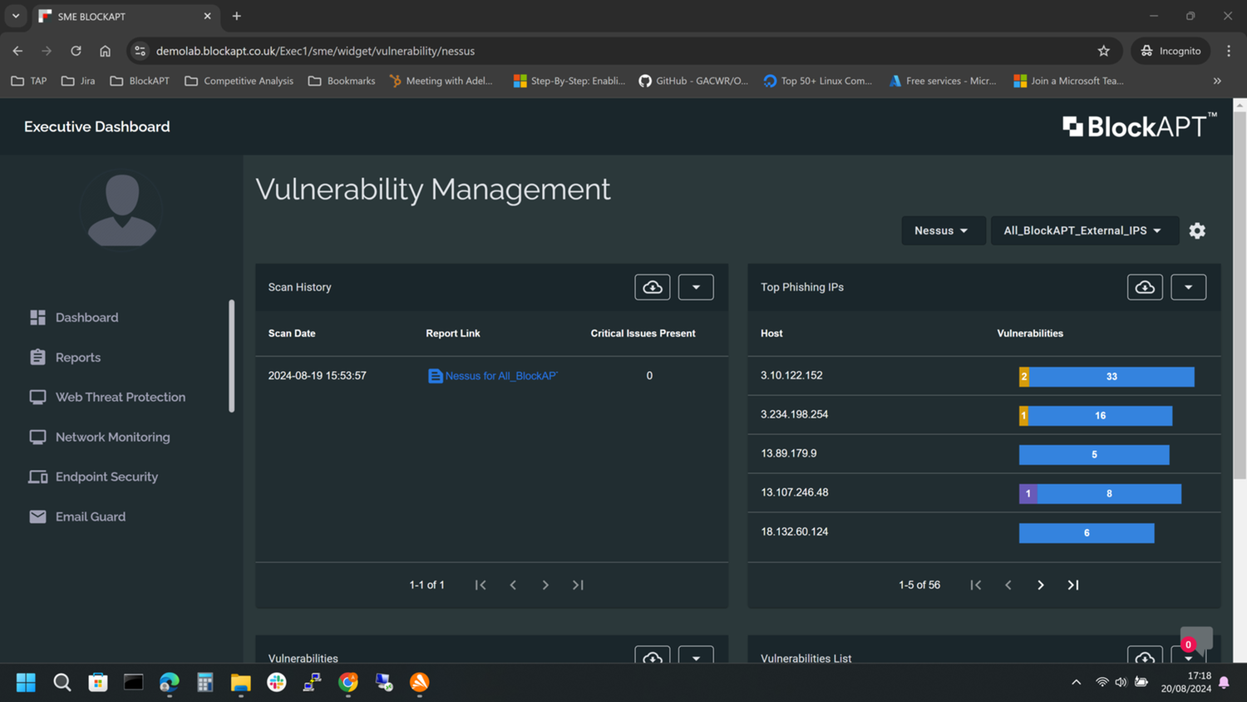The height and width of the screenshot is (702, 1247).
Task: Open Windows Start menu
Action: click(26, 682)
